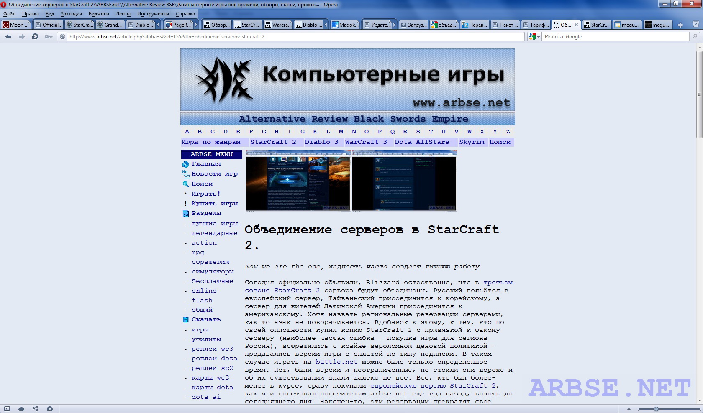Click the Поиск magnifier icon in sidebar
703x413 pixels.
tap(185, 184)
